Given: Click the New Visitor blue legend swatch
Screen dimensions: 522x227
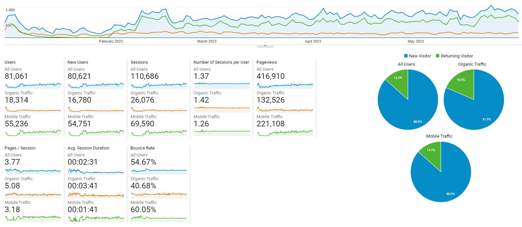Looking at the screenshot, I should point(406,56).
